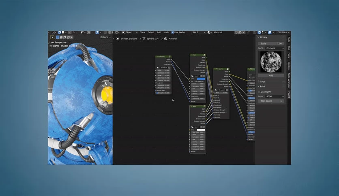Click the blue Color swatch on upper Layer node

[201, 79]
